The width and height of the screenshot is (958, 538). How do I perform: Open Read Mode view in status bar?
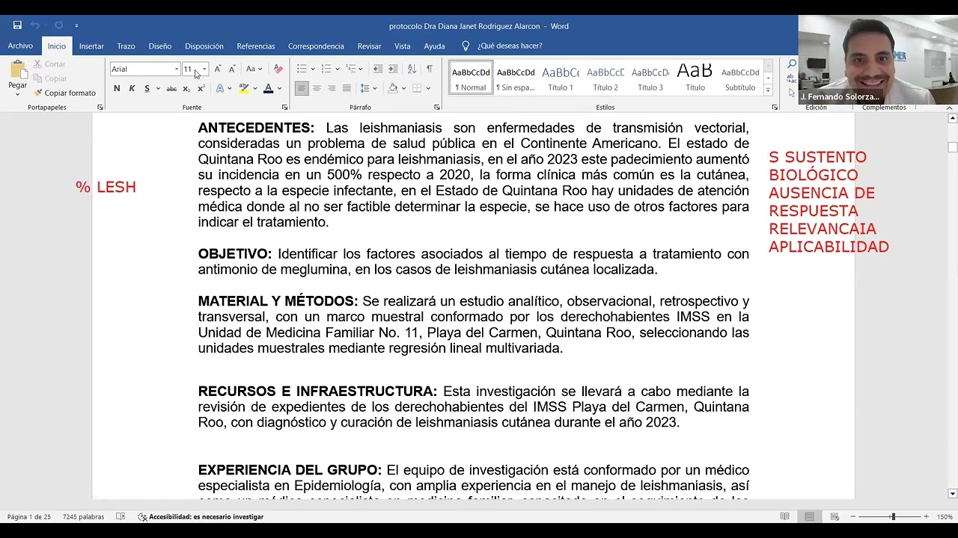coord(784,516)
